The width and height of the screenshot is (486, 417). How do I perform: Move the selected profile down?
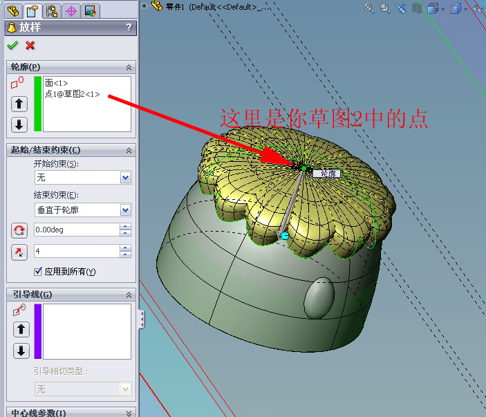pyautogui.click(x=19, y=124)
